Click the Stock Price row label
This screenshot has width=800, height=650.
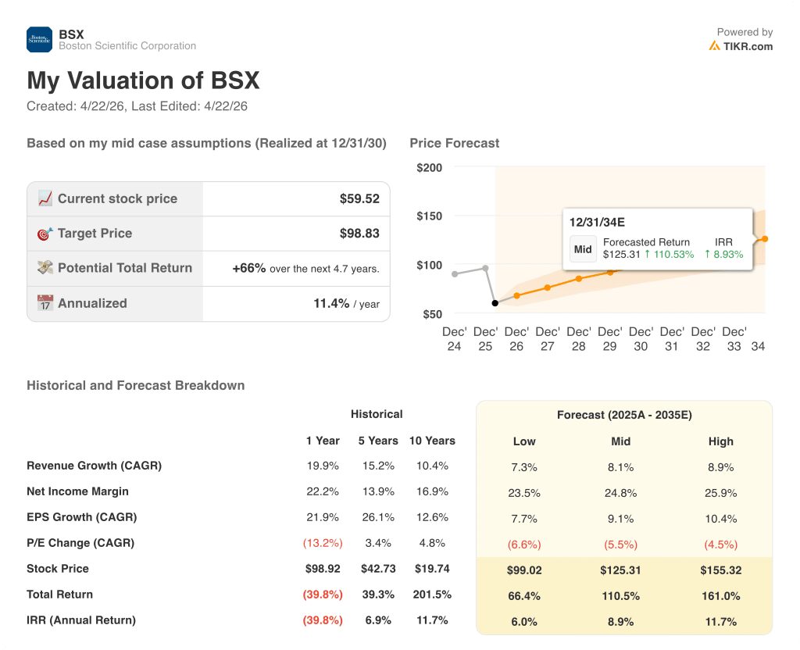(58, 569)
